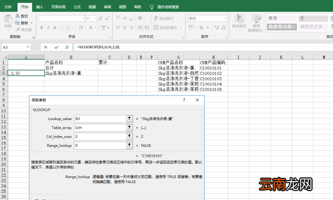Switch to the View (视图) tab
The height and width of the screenshot is (200, 333).
tap(123, 7)
